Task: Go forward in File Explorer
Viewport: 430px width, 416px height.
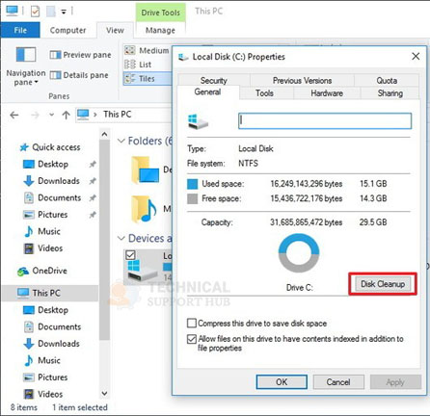Action: [35, 115]
